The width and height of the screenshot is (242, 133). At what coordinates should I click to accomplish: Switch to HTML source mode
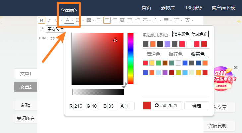[43, 38]
